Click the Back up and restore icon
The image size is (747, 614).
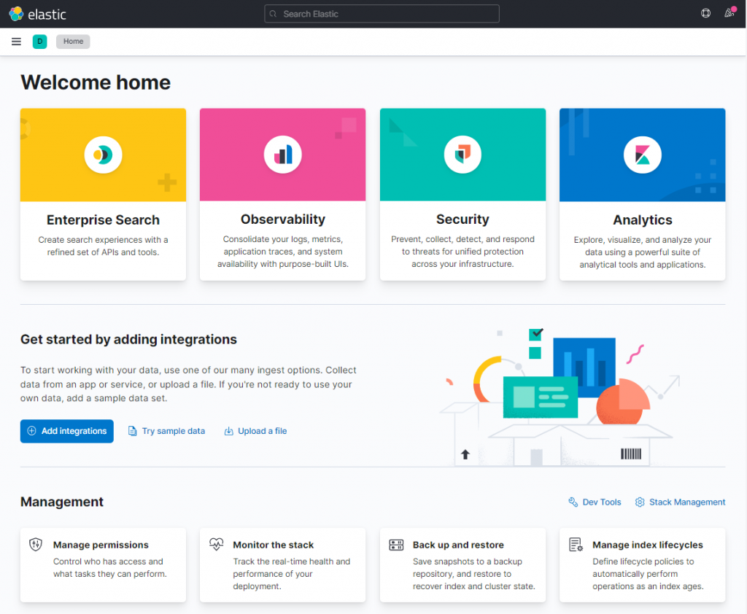pyautogui.click(x=395, y=544)
